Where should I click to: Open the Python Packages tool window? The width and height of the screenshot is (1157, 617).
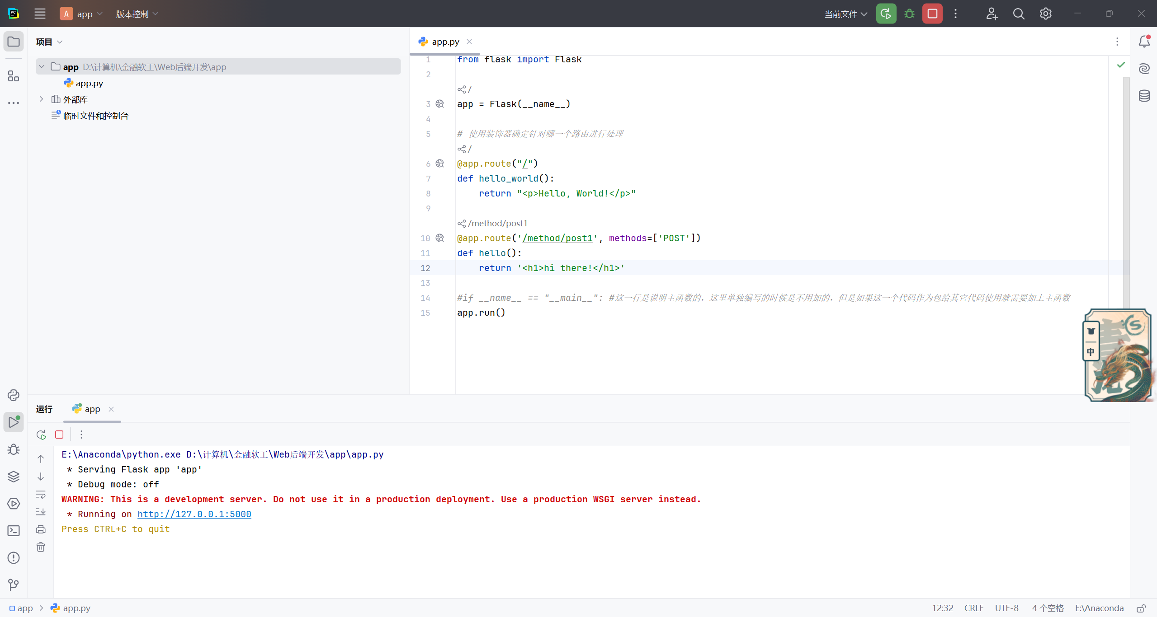coord(14,477)
